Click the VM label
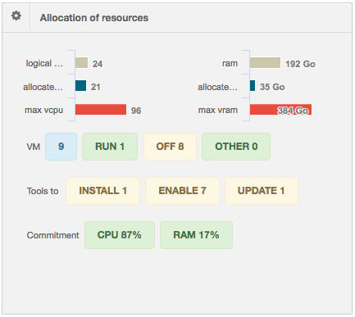Screen dimensions: 355x317 point(34,147)
